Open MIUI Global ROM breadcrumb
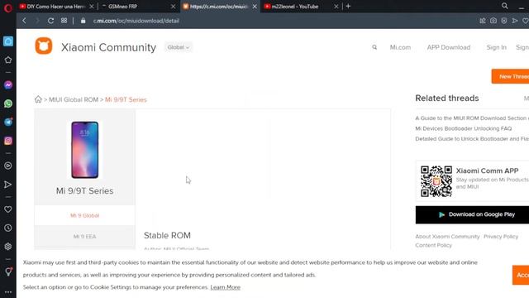The height and width of the screenshot is (298, 529). tap(74, 99)
